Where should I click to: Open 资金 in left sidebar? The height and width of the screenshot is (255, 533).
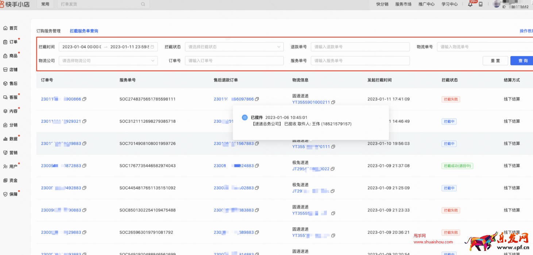point(13,180)
